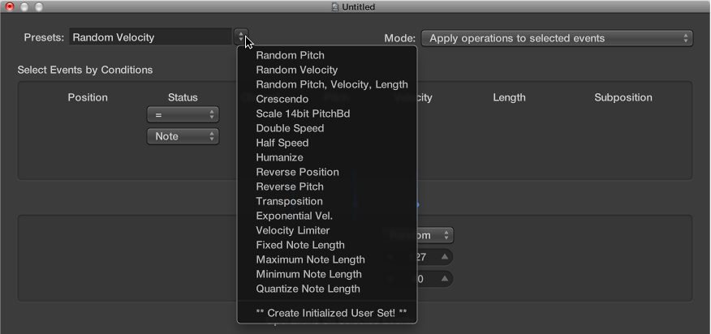Choose the Maximum Note Length preset
The image size is (711, 334).
pyautogui.click(x=327, y=259)
